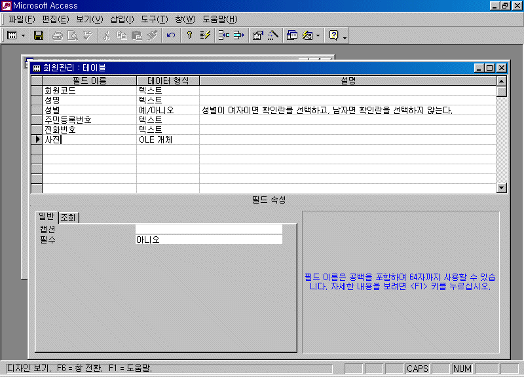Click the 필수 property box showing 아니오
524x377 pixels.
(209, 240)
